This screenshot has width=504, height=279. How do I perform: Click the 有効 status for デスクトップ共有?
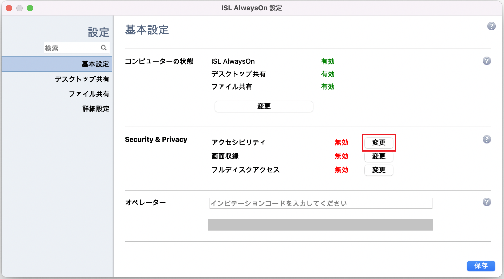click(328, 74)
